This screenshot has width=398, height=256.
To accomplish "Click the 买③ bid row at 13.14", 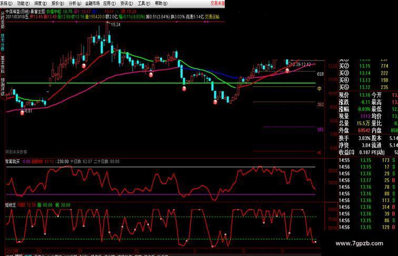I will pyautogui.click(x=363, y=73).
